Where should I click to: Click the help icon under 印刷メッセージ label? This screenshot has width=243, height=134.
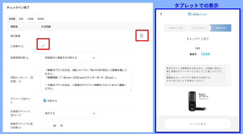(x=20, y=81)
